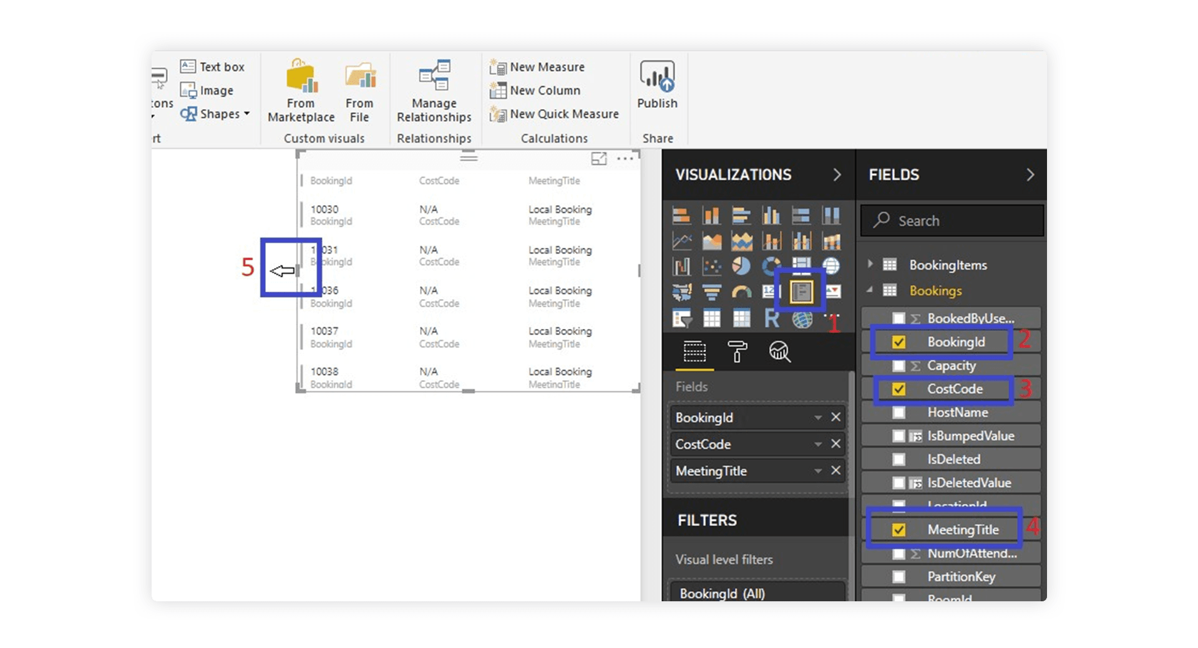Check the IsBumpedValue field
The width and height of the screenshot is (1198, 648).
[x=898, y=436]
